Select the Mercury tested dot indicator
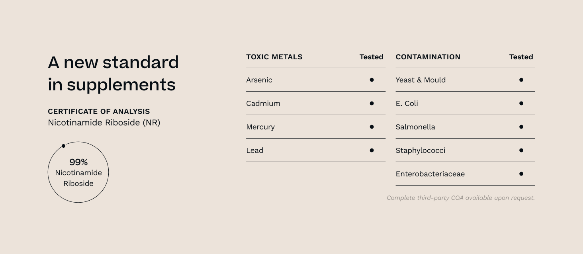 [372, 127]
